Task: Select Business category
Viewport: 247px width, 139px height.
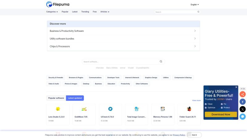Action: pos(98,84)
